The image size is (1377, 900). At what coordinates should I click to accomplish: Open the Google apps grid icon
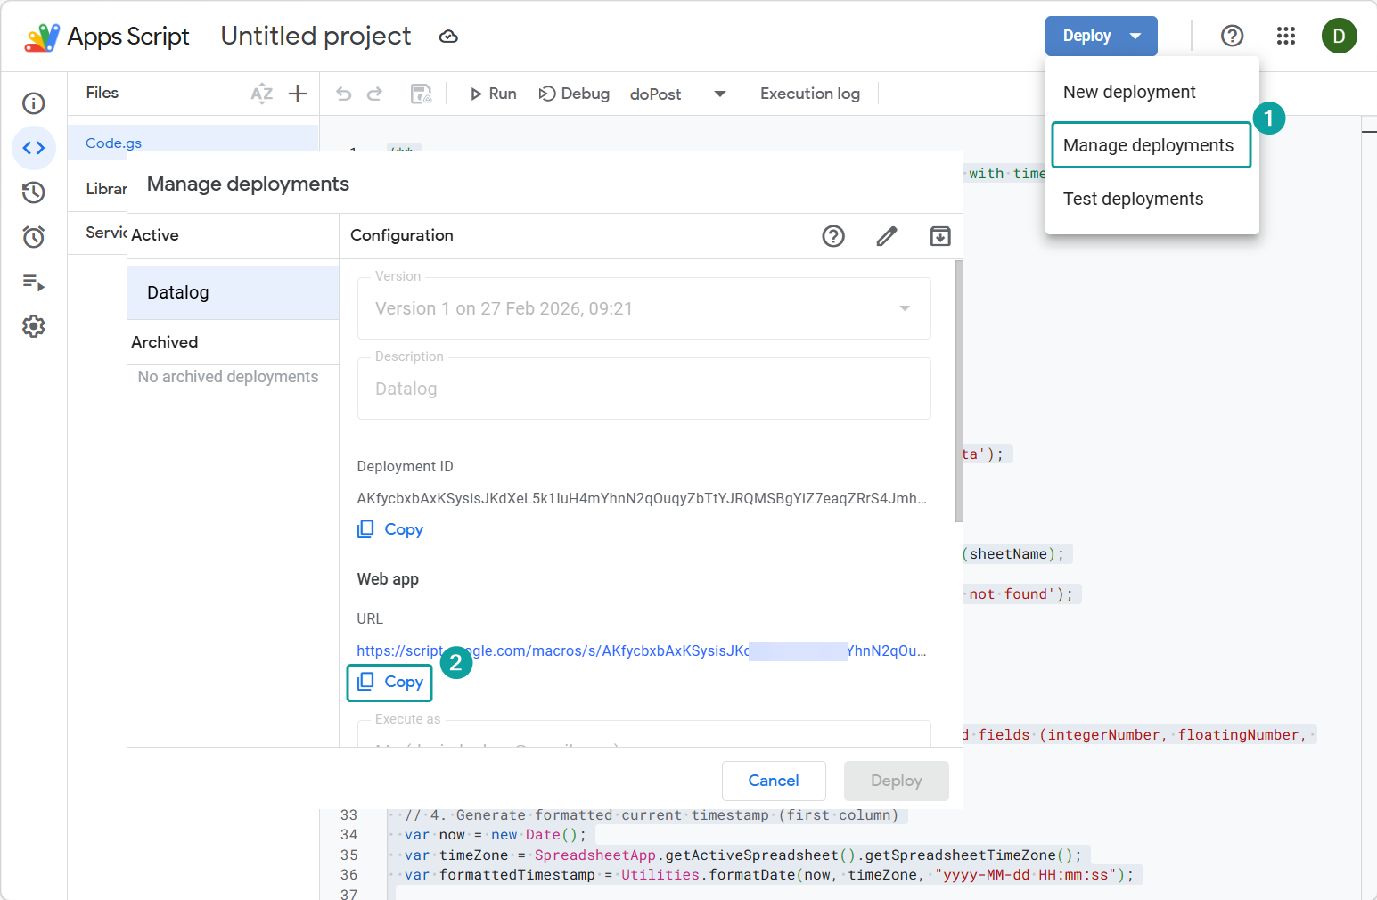coord(1285,36)
